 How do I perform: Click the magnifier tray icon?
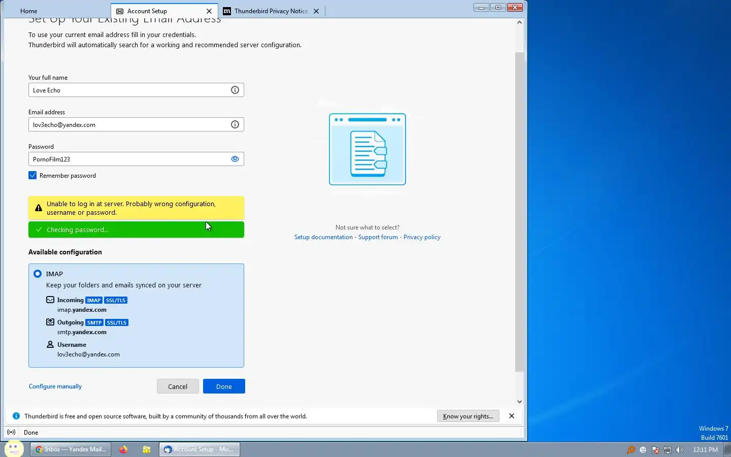(x=631, y=450)
